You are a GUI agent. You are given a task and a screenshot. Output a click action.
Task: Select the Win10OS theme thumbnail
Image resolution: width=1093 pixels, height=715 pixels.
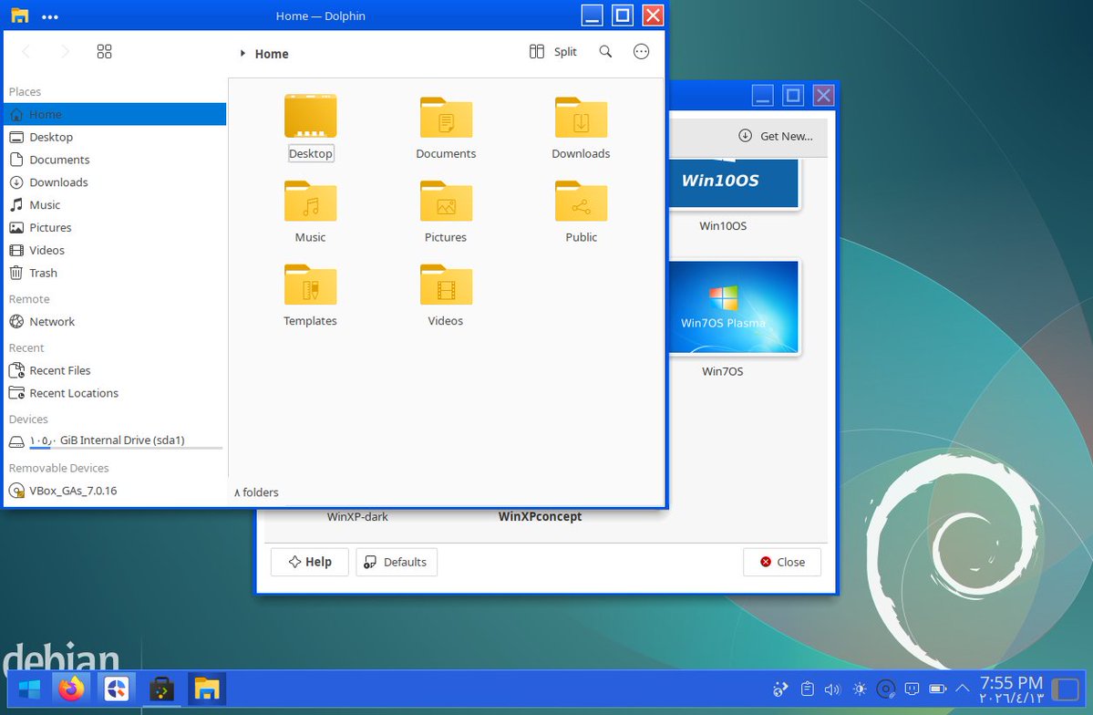(x=733, y=182)
